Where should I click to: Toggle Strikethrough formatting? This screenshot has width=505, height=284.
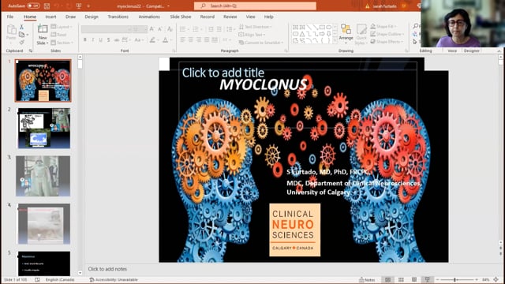pyautogui.click(x=116, y=40)
